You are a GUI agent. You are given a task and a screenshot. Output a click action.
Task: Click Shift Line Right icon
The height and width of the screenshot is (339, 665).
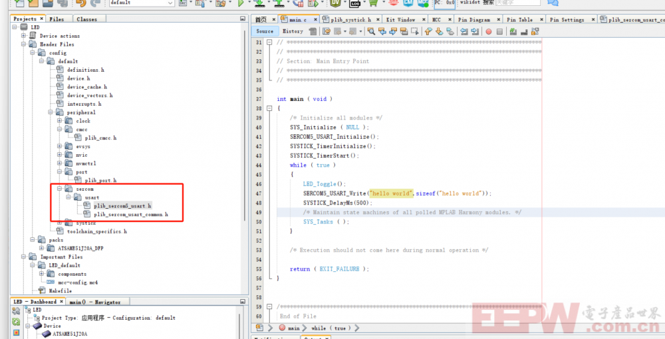click(475, 31)
